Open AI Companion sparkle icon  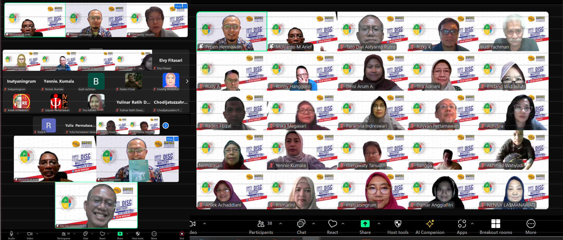pos(430,224)
